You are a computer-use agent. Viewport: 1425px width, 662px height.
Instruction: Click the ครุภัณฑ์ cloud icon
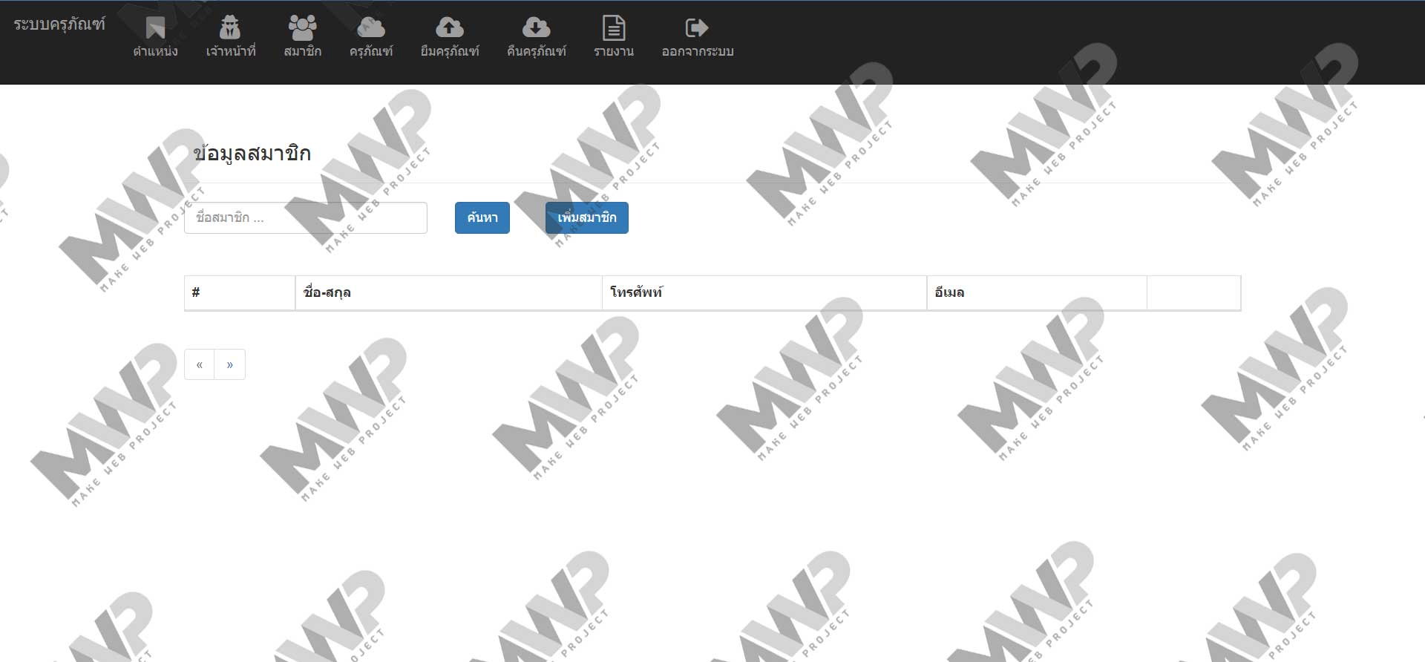pyautogui.click(x=371, y=27)
